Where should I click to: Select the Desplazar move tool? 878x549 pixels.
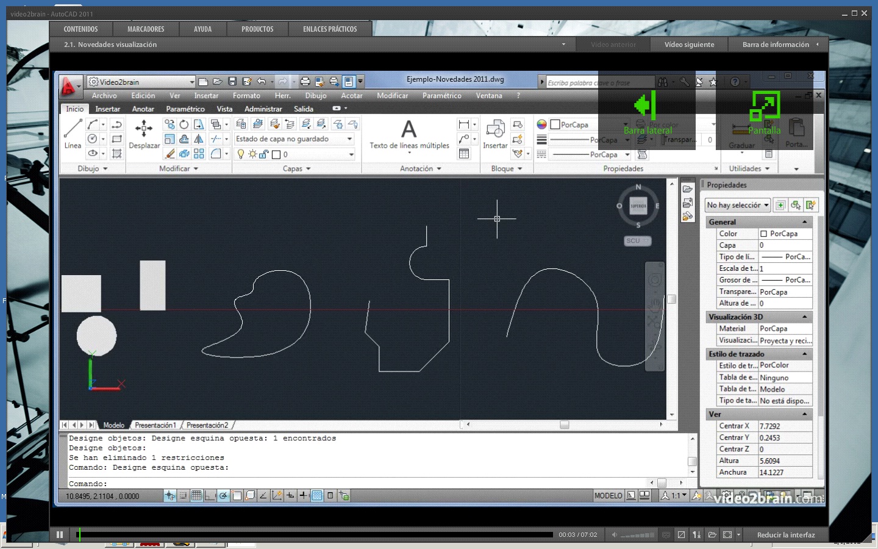point(144,134)
